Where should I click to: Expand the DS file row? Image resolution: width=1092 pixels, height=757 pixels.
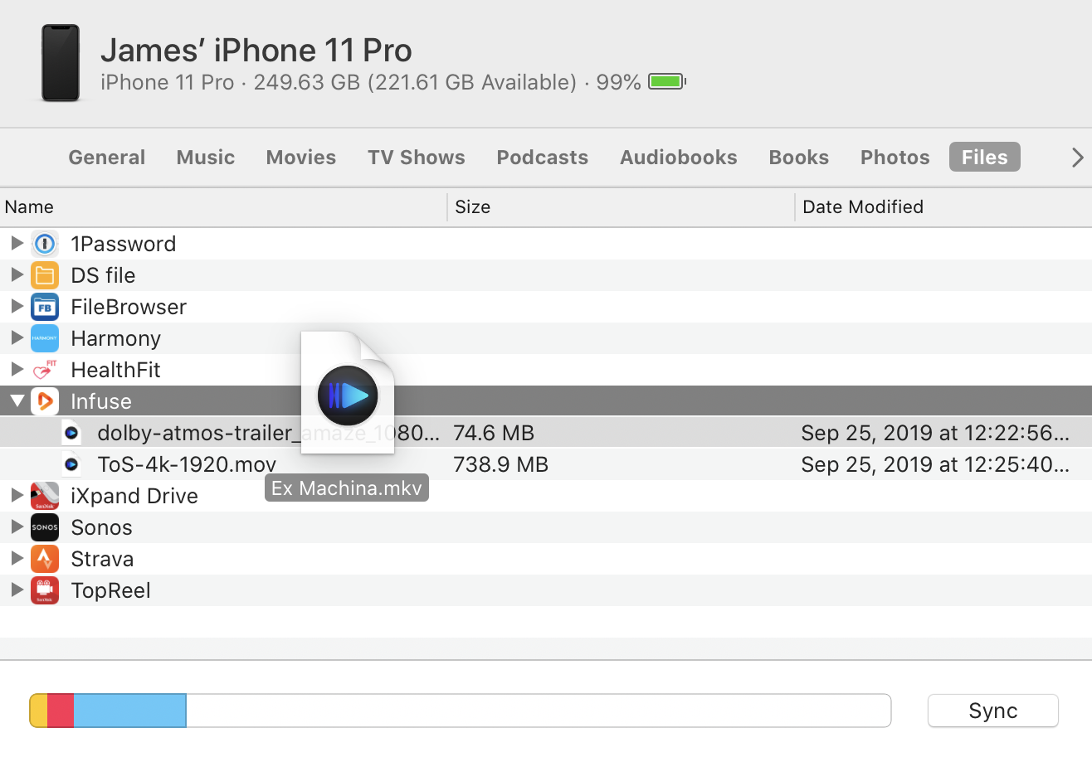(x=17, y=275)
